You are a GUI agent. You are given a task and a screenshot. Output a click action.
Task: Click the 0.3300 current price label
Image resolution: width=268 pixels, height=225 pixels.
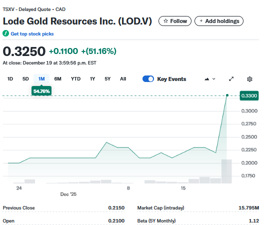pyautogui.click(x=249, y=95)
